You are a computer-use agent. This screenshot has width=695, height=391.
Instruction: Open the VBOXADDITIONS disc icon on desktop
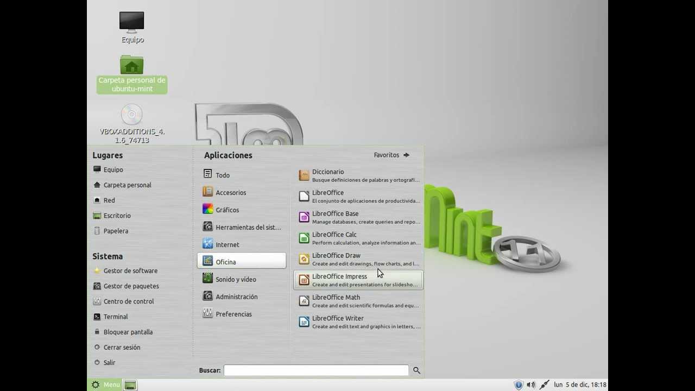(x=132, y=115)
